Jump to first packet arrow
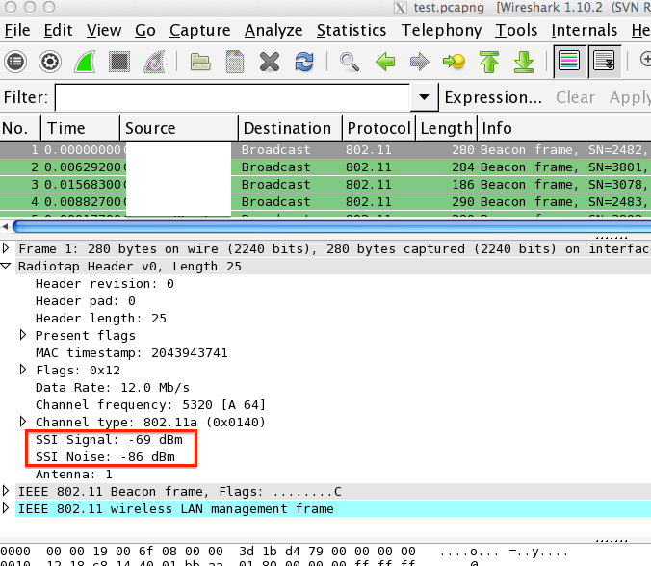Screen dimensions: 651x566 [489, 62]
